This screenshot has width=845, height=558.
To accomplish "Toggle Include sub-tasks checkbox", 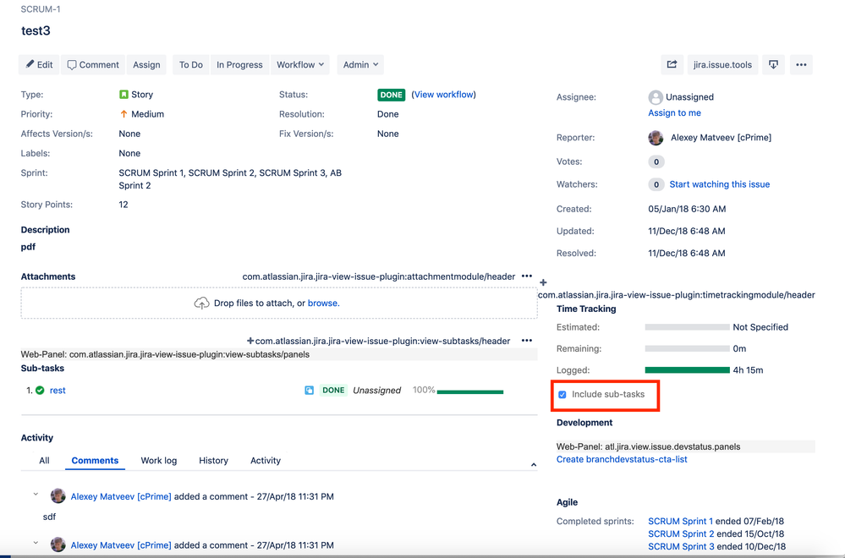I will [562, 395].
